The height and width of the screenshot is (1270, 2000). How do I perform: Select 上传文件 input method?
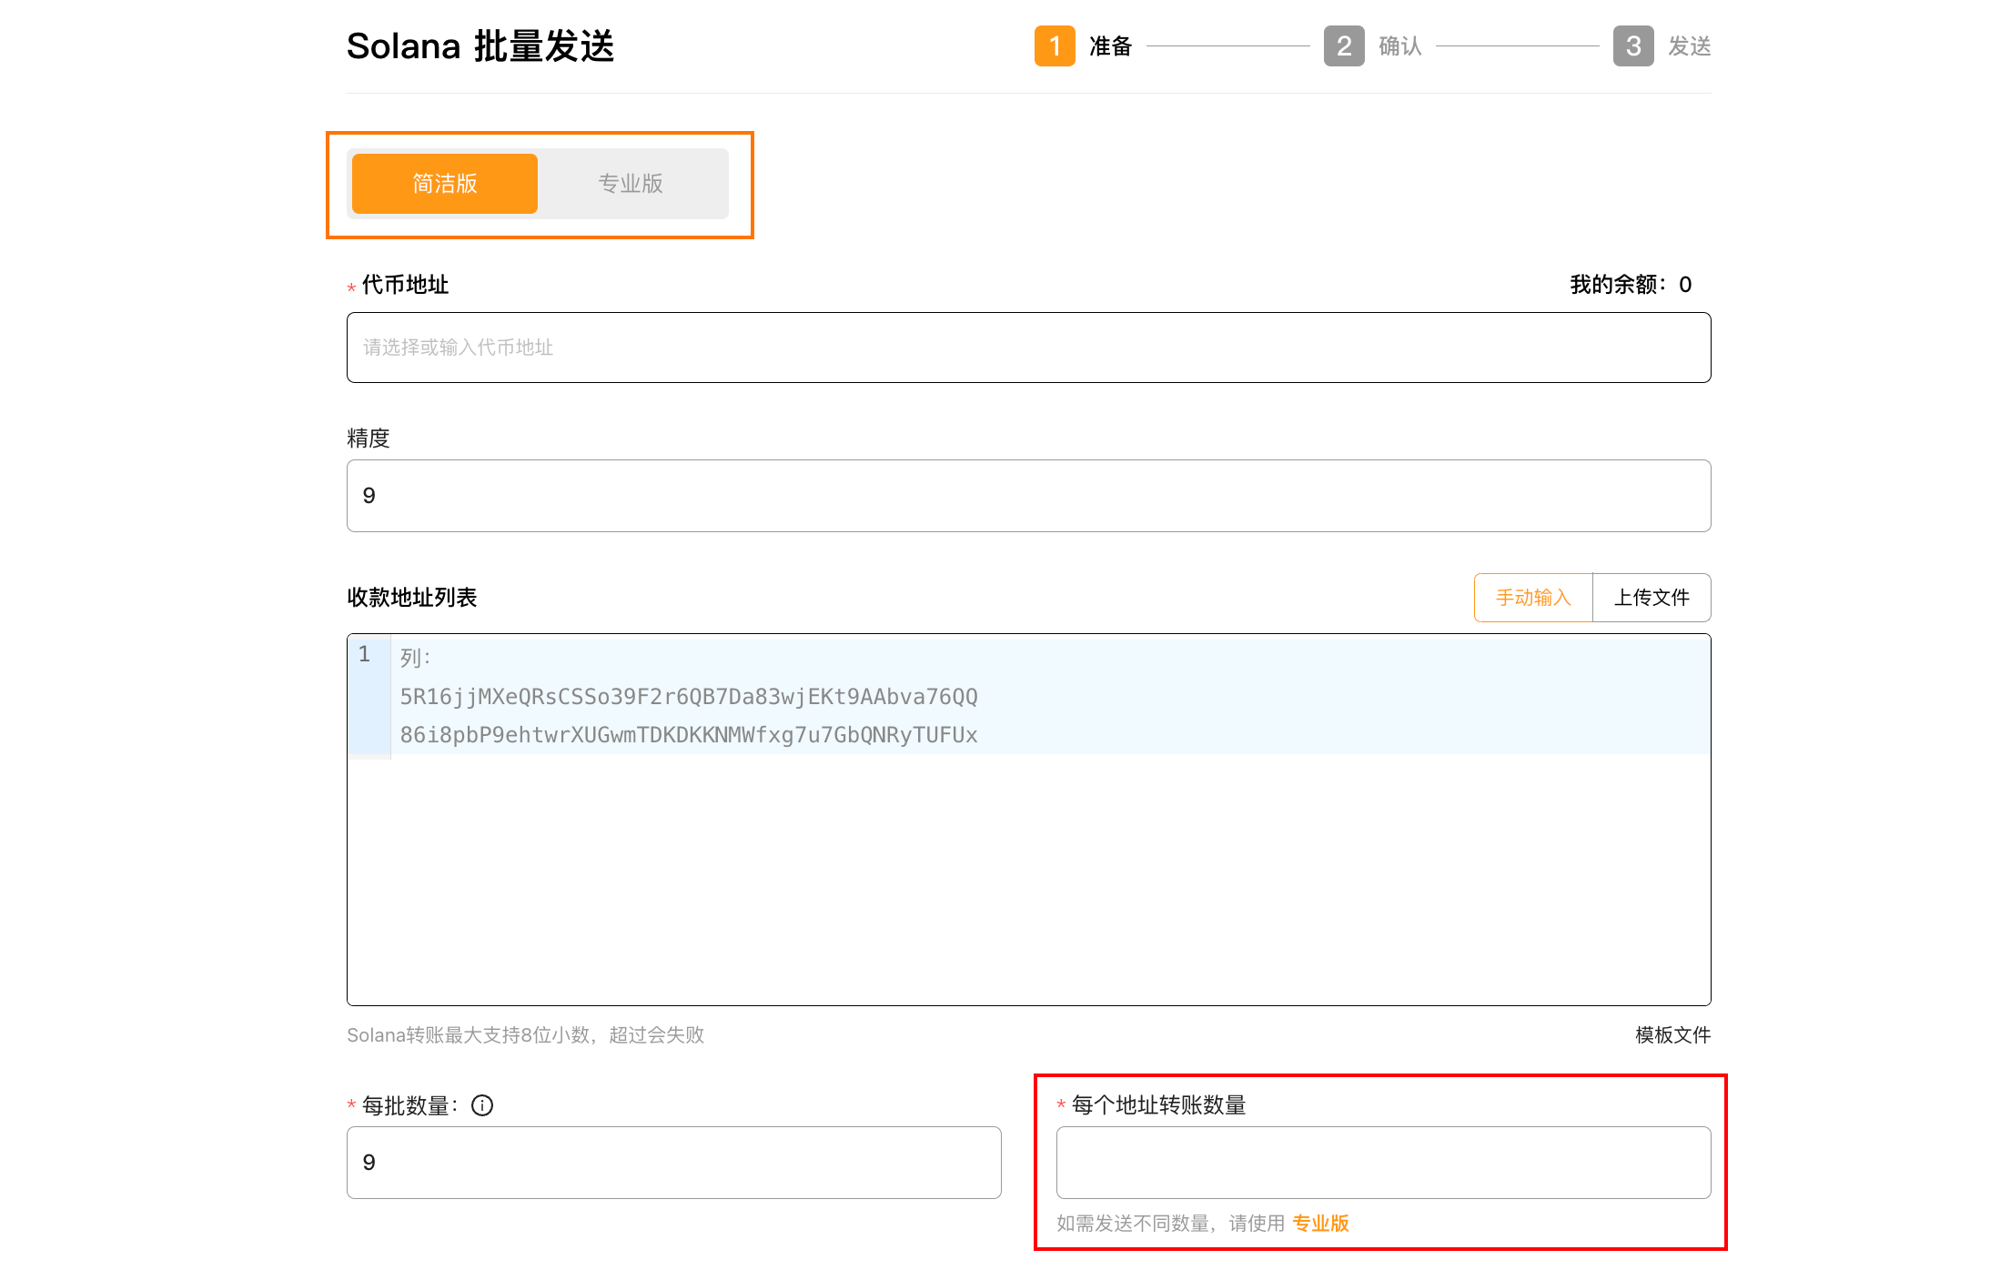point(1652,598)
